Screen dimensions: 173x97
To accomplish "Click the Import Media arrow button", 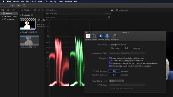I will (x=13, y=5).
